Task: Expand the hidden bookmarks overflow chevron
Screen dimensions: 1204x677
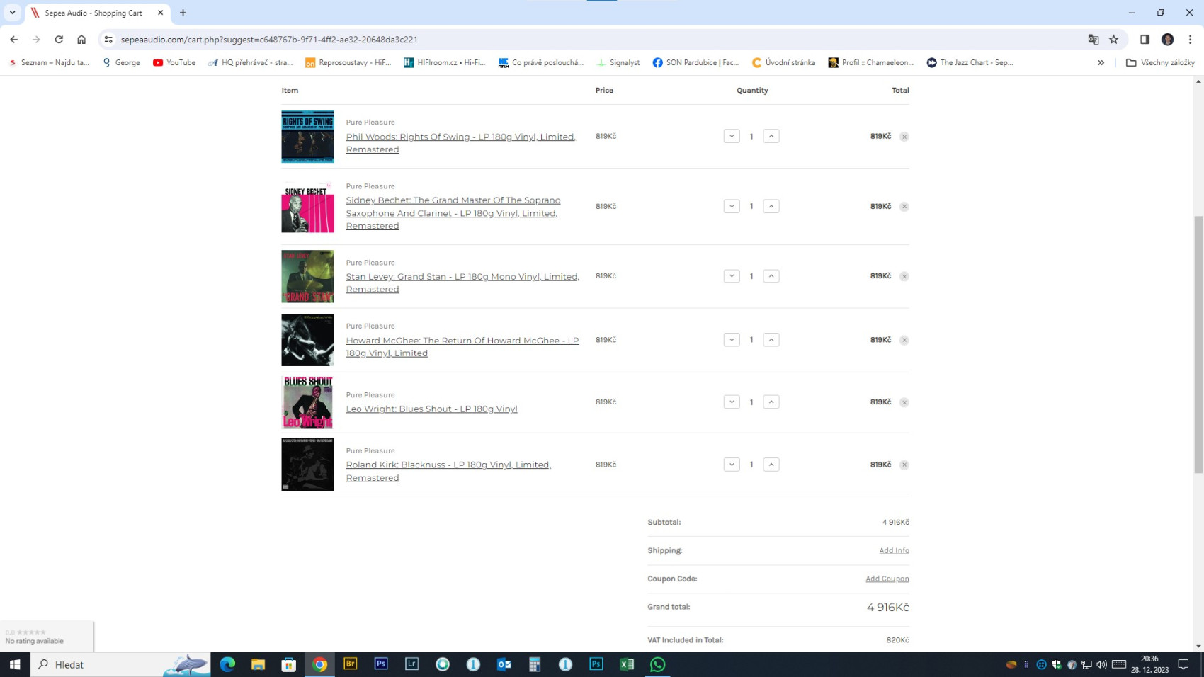Action: 1101,62
